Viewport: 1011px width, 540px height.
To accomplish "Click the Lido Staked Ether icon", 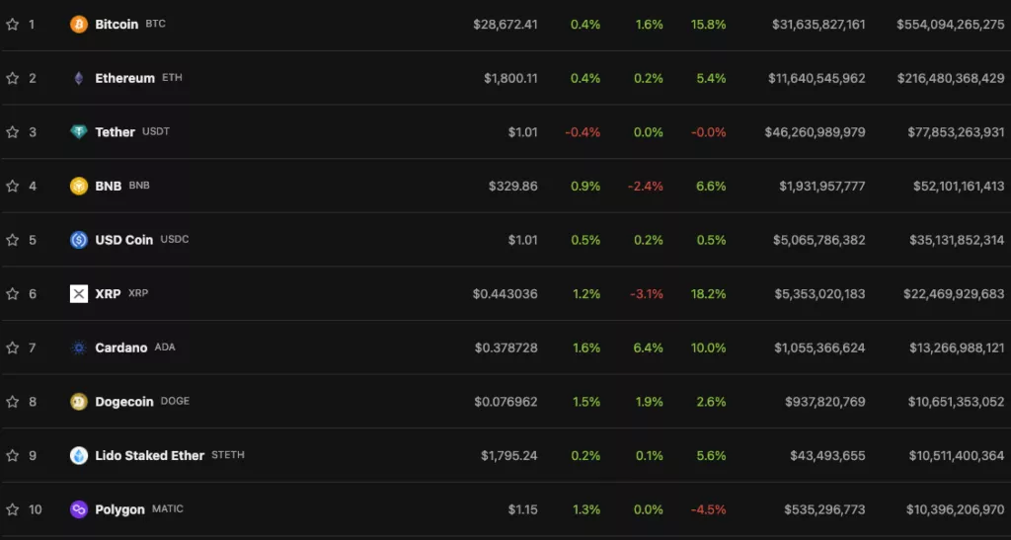I will (x=79, y=455).
